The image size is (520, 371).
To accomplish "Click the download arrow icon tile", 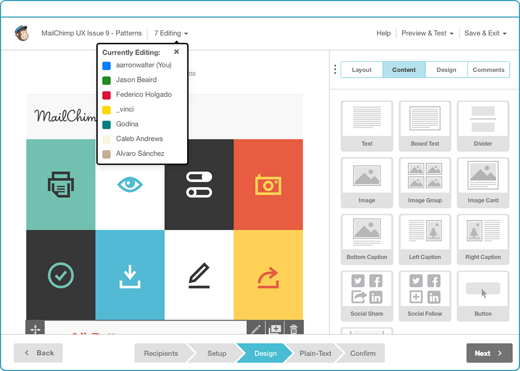I will pyautogui.click(x=130, y=275).
